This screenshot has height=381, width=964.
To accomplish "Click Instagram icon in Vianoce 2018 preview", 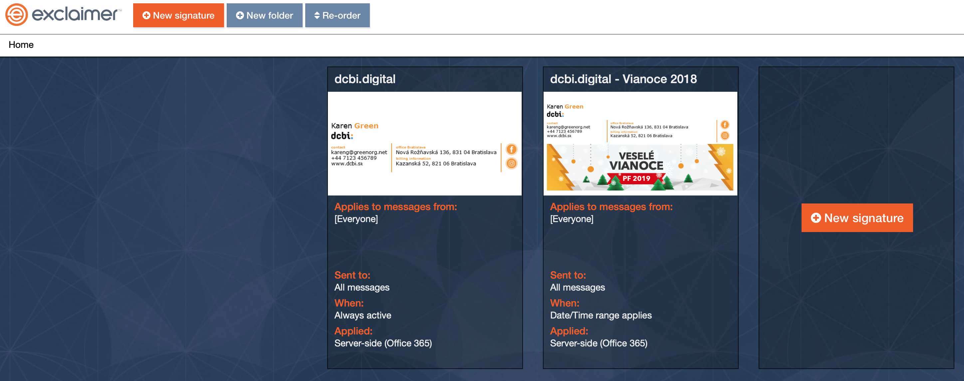I will point(724,136).
